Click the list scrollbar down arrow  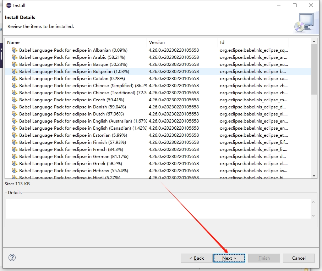click(x=314, y=176)
